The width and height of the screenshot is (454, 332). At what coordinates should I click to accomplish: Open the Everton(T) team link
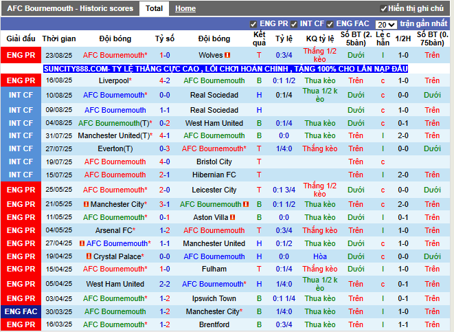click(x=115, y=148)
